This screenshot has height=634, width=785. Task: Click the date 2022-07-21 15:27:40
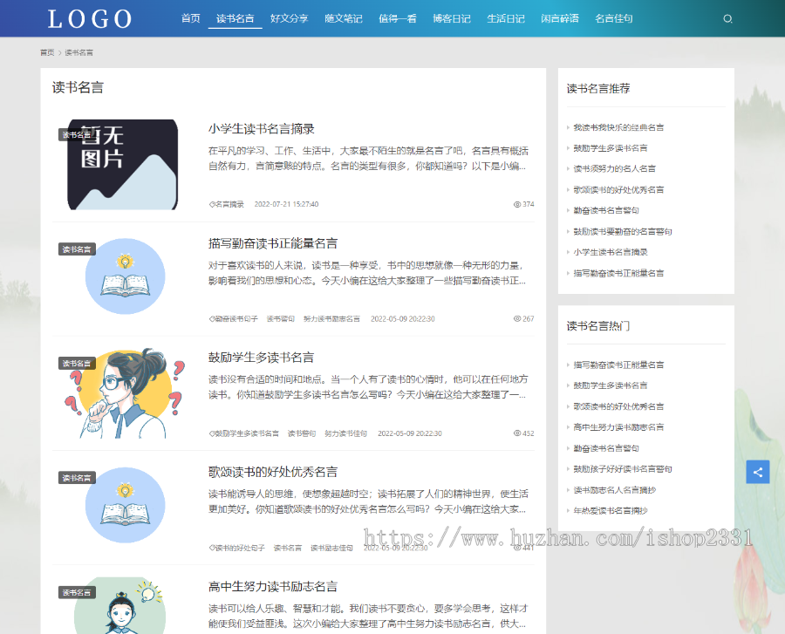click(x=286, y=204)
